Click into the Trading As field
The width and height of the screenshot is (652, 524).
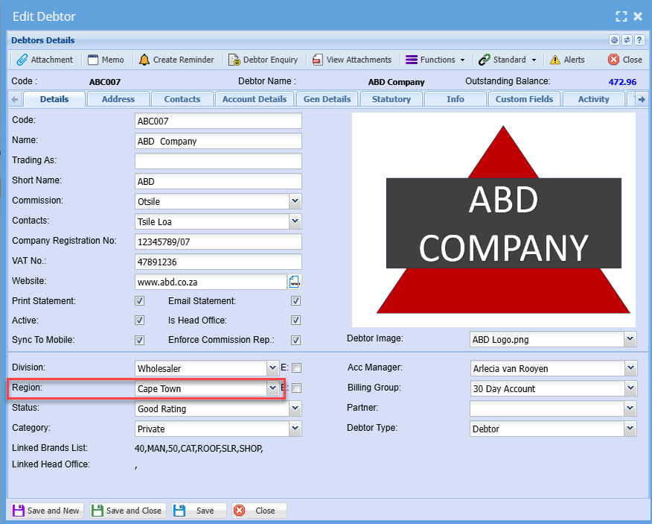pos(218,161)
